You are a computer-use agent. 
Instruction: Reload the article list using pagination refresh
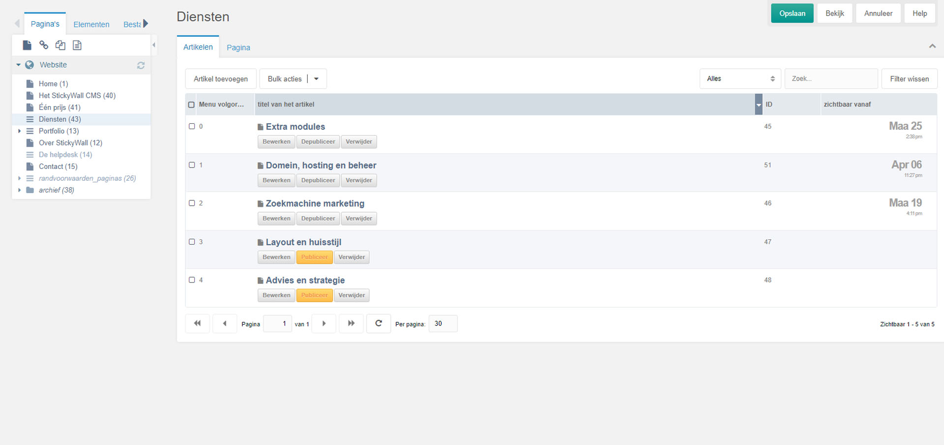[378, 324]
